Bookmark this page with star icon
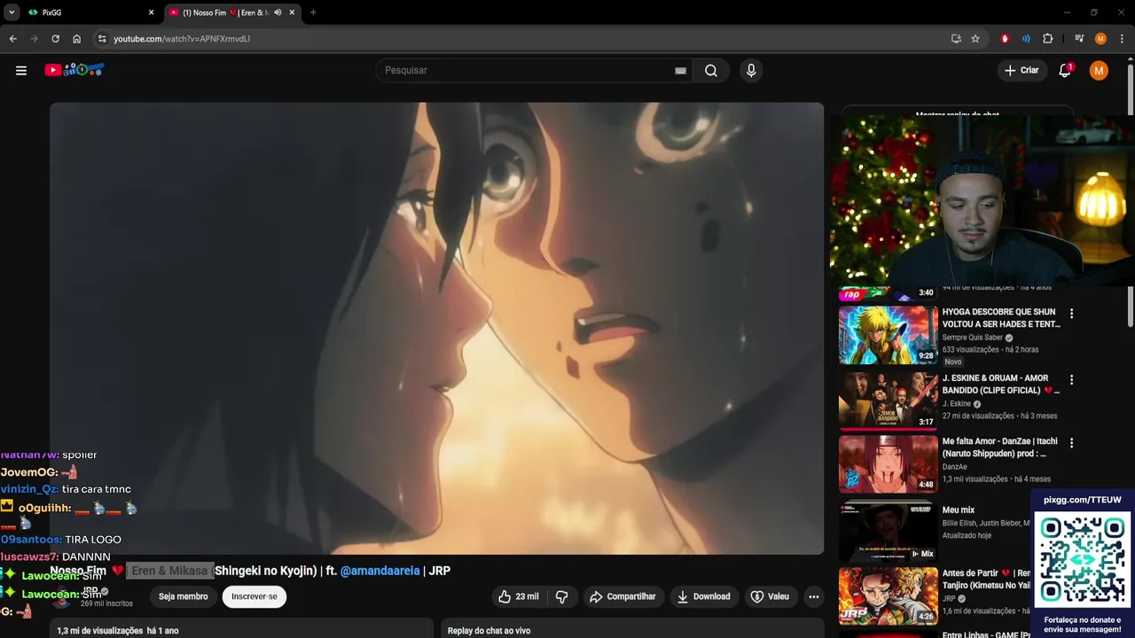This screenshot has height=638, width=1135. click(975, 39)
